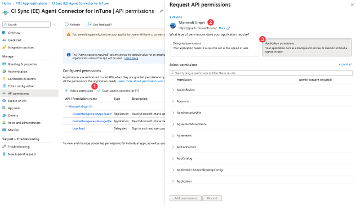
Task: Expand the AgreementAcceptance permission group
Action: pos(173,124)
